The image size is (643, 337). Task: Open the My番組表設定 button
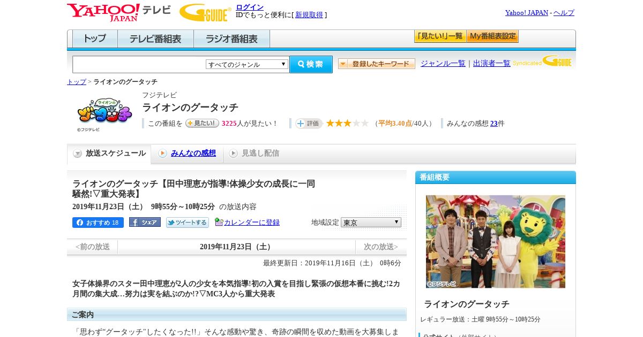pos(492,36)
